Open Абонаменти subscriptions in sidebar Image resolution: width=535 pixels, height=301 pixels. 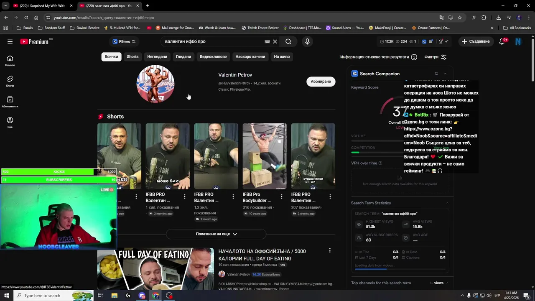pyautogui.click(x=10, y=102)
